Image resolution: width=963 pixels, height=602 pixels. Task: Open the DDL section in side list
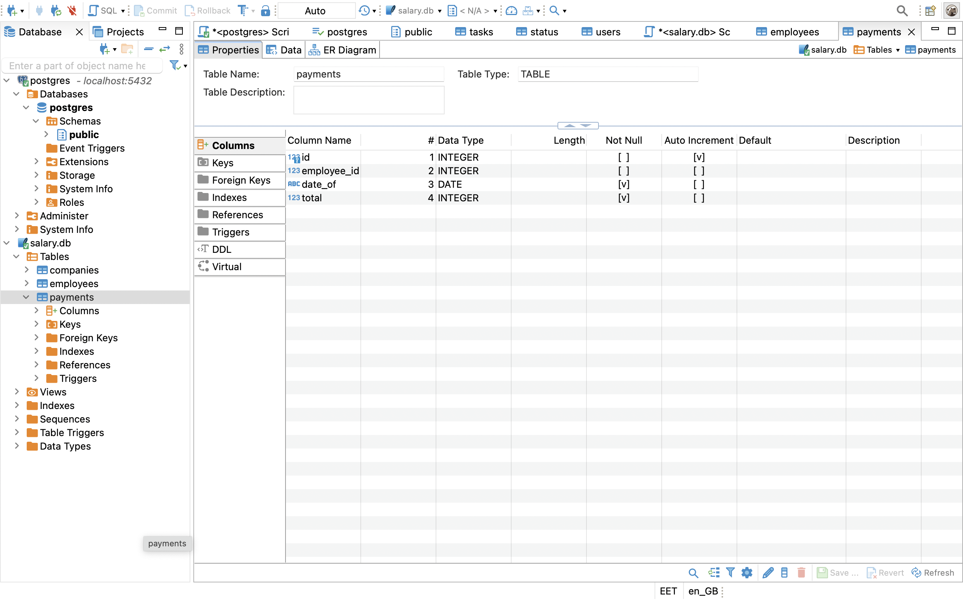(222, 249)
